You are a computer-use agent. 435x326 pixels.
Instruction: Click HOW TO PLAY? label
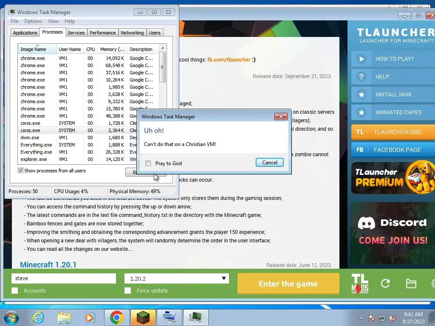(395, 59)
